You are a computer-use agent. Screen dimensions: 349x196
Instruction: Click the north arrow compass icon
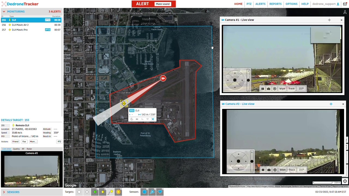pos(345,12)
